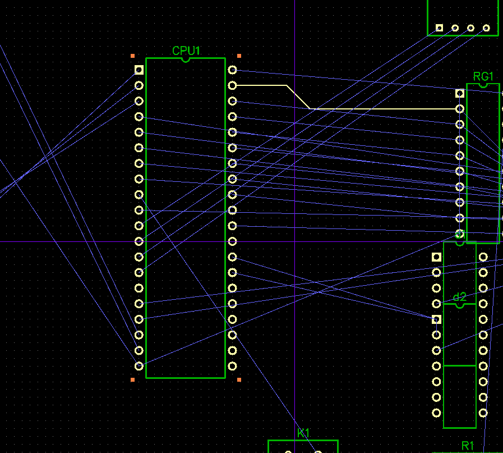Screen dimensions: 503x453
Task: Click the top-right orange selection handle of CPU1
Action: pyautogui.click(x=239, y=56)
